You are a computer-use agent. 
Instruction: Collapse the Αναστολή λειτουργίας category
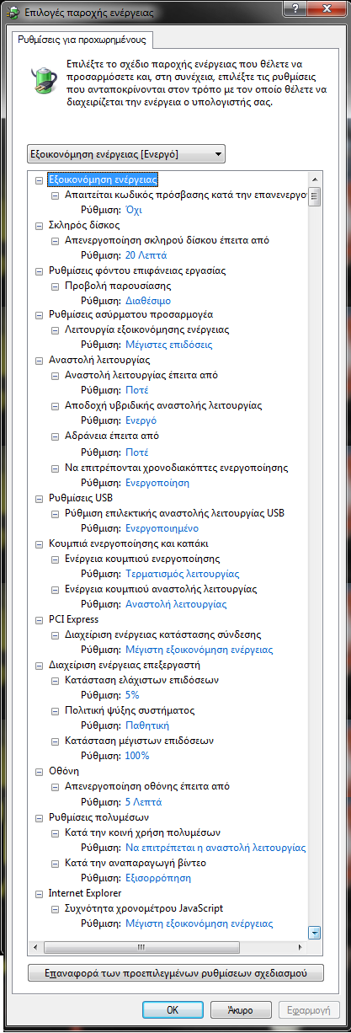click(39, 360)
